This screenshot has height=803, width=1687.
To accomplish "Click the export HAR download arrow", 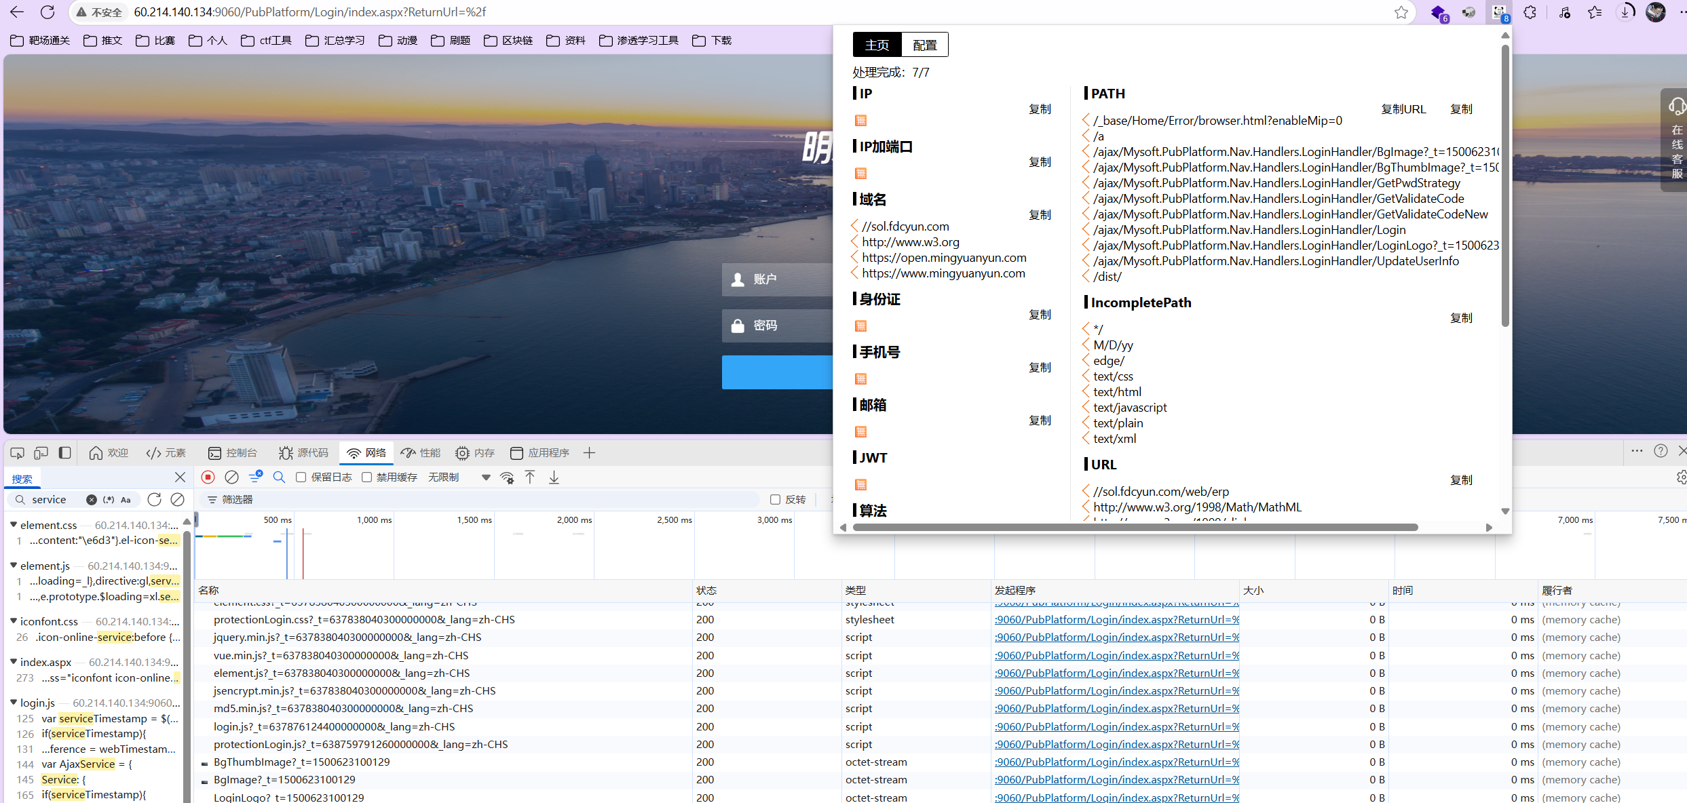I will [x=554, y=477].
